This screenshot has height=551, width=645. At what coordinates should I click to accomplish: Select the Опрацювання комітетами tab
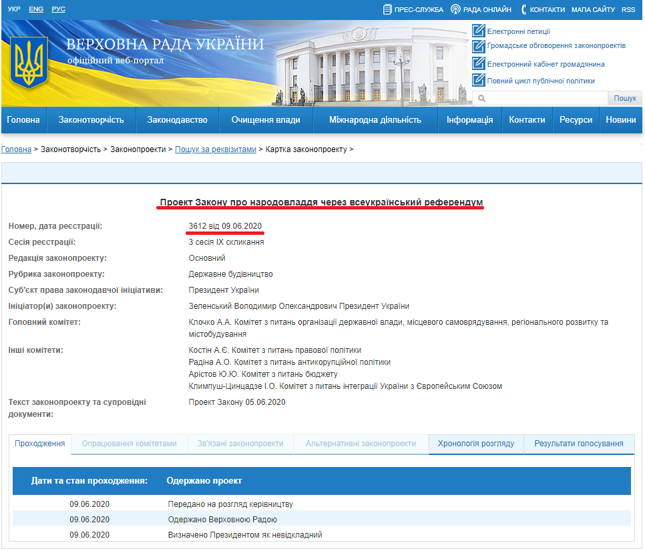click(x=129, y=444)
